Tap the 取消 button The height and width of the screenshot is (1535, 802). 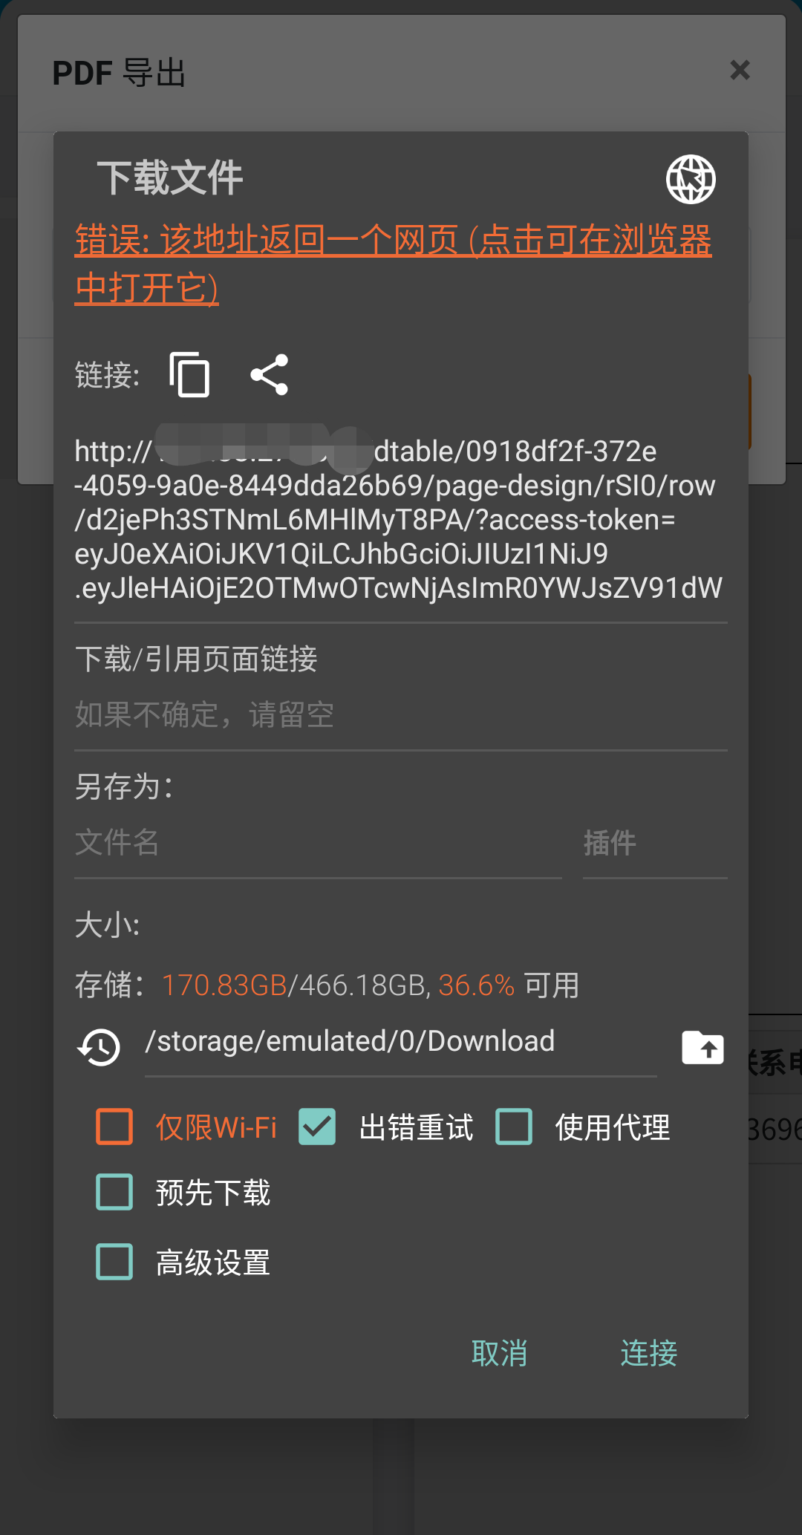(x=500, y=1353)
